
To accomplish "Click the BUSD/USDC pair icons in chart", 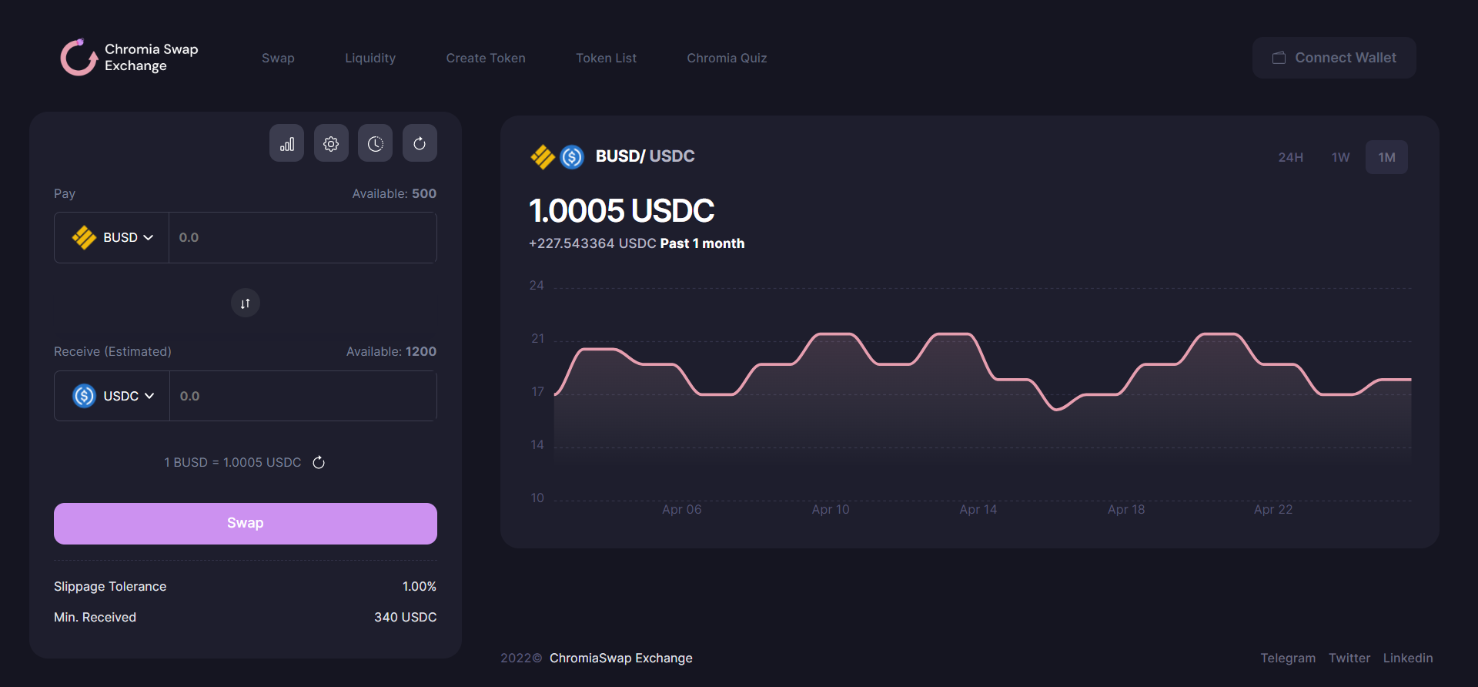I will 557,156.
